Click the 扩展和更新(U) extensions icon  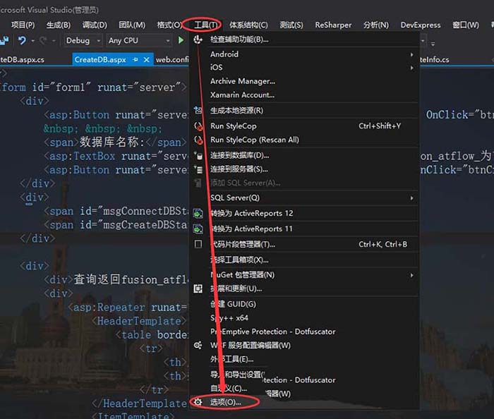coord(198,289)
